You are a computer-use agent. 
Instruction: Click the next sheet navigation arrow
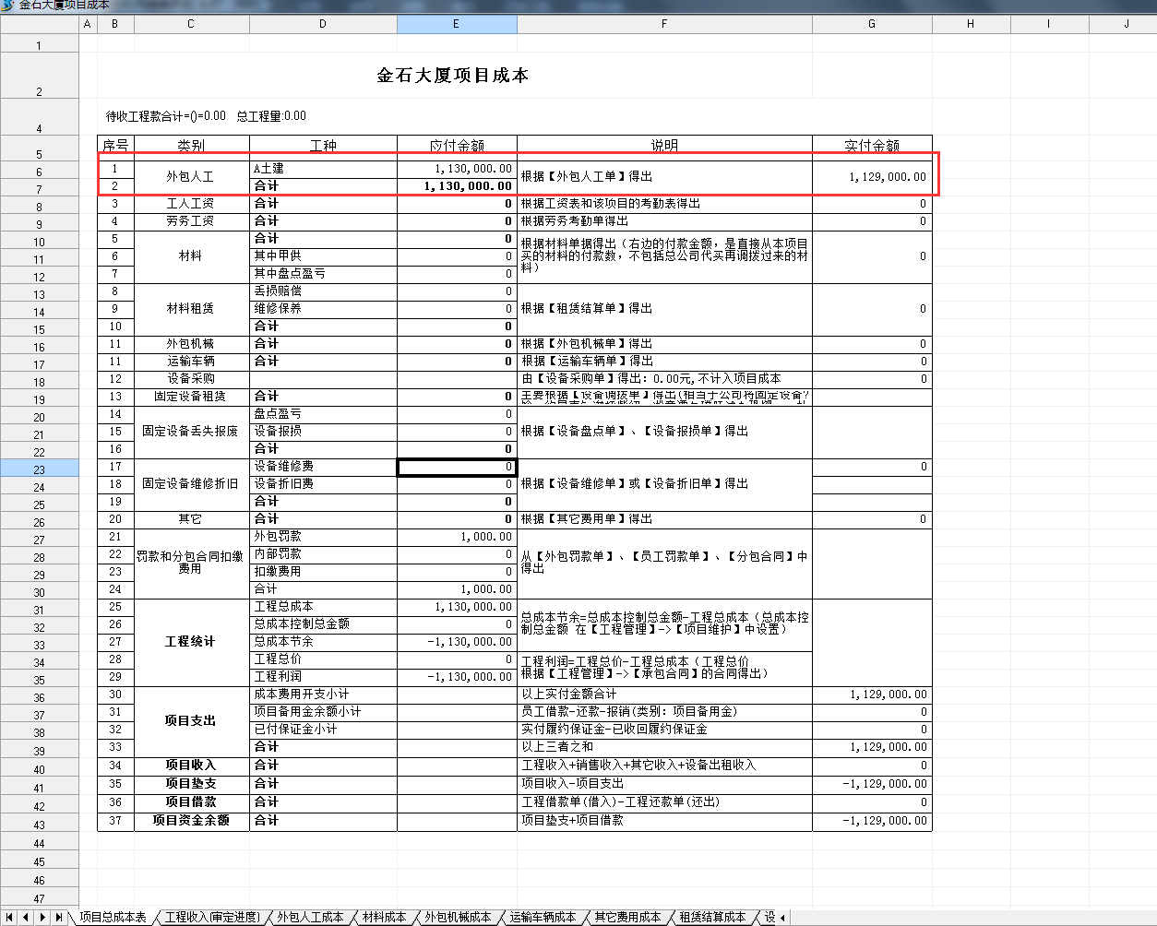point(42,917)
